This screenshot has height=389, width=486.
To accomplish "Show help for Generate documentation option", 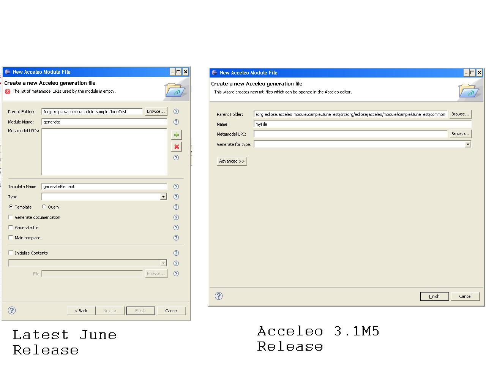I will (176, 217).
